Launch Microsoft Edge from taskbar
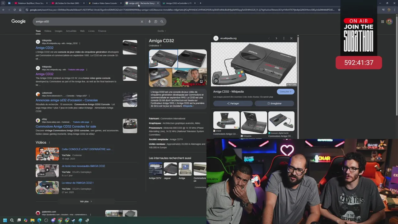The image size is (398, 224). click(39, 220)
